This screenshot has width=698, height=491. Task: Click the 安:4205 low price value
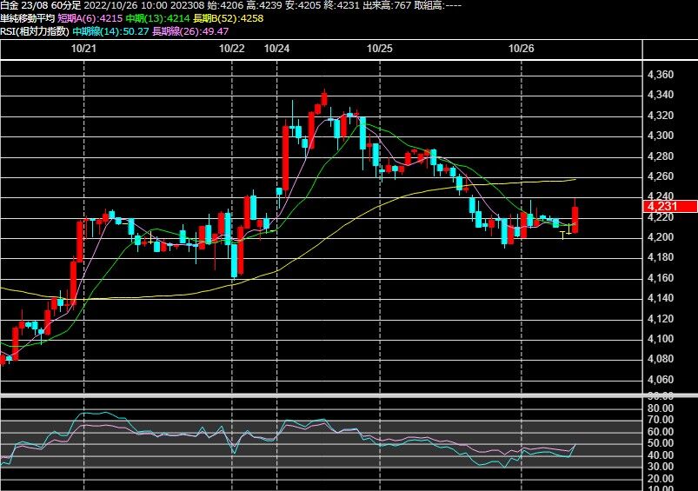(303, 6)
